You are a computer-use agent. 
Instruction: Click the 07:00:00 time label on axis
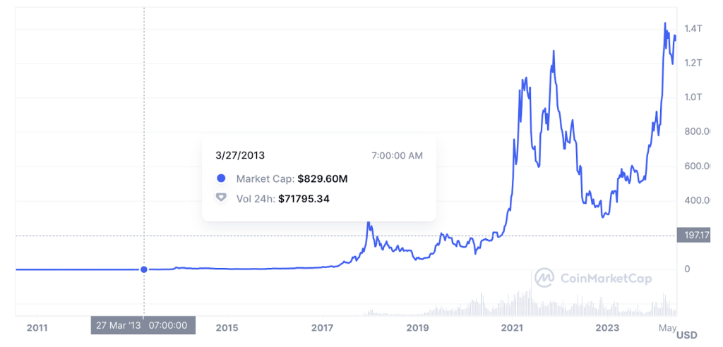coord(168,325)
